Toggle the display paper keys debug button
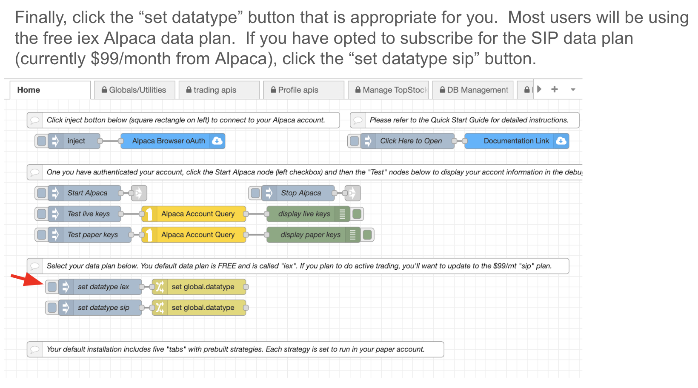The height and width of the screenshot is (388, 698). tap(368, 235)
